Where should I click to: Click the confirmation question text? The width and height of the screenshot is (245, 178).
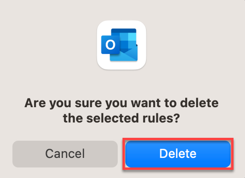pyautogui.click(x=122, y=111)
